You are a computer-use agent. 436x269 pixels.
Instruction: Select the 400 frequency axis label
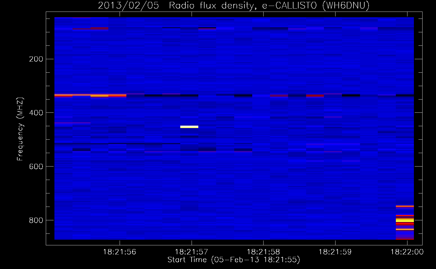click(36, 113)
